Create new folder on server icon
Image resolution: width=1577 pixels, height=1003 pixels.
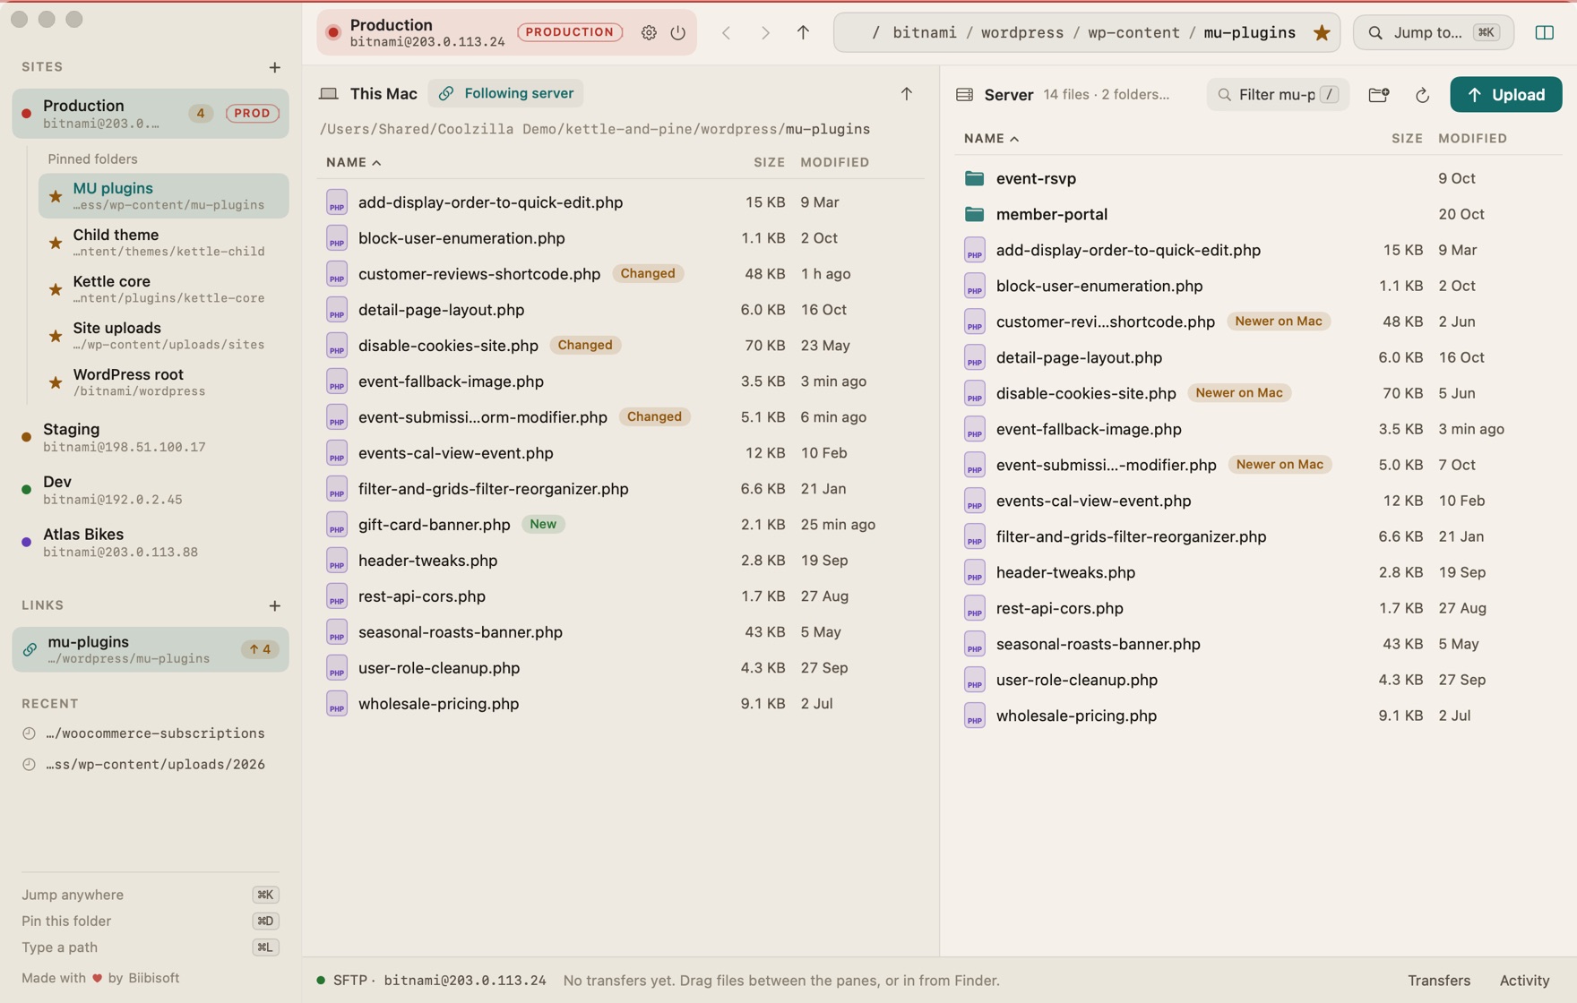1379,95
